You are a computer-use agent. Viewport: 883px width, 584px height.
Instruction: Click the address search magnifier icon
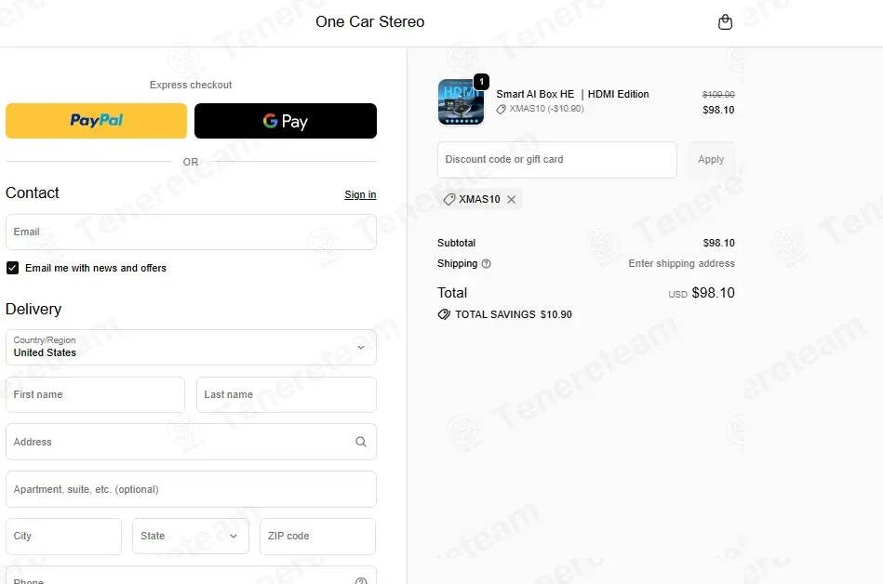coord(361,443)
